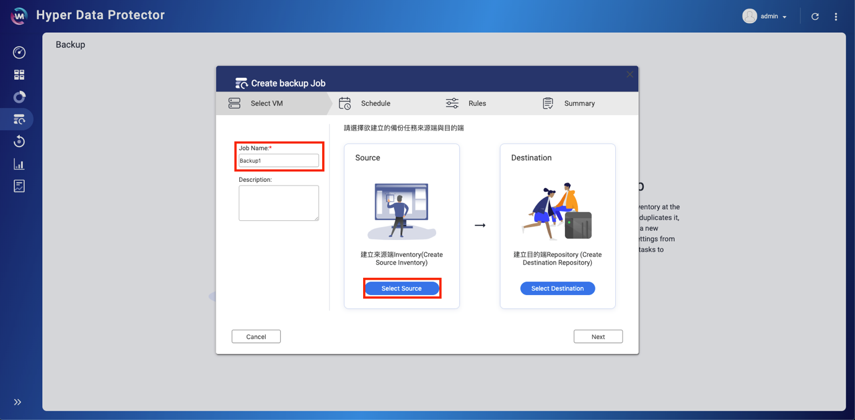855x420 pixels.
Task: Cancel the backup job creation
Action: coord(256,336)
